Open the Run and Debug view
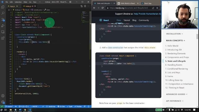This screenshot has width=199, height=112. [3, 26]
